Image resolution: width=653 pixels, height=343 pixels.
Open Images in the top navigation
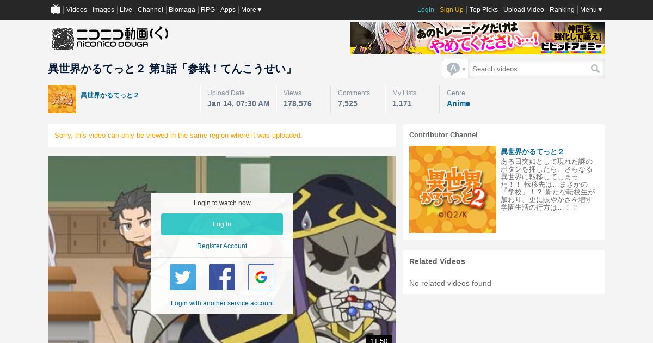click(103, 10)
